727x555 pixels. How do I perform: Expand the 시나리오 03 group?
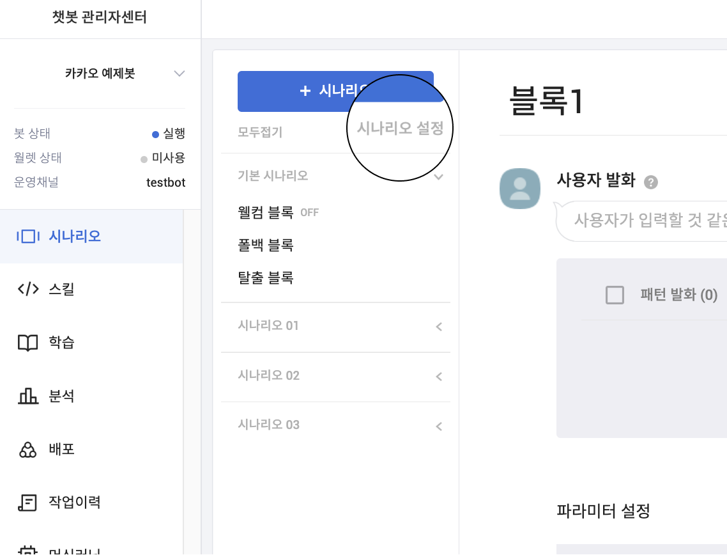pos(439,426)
